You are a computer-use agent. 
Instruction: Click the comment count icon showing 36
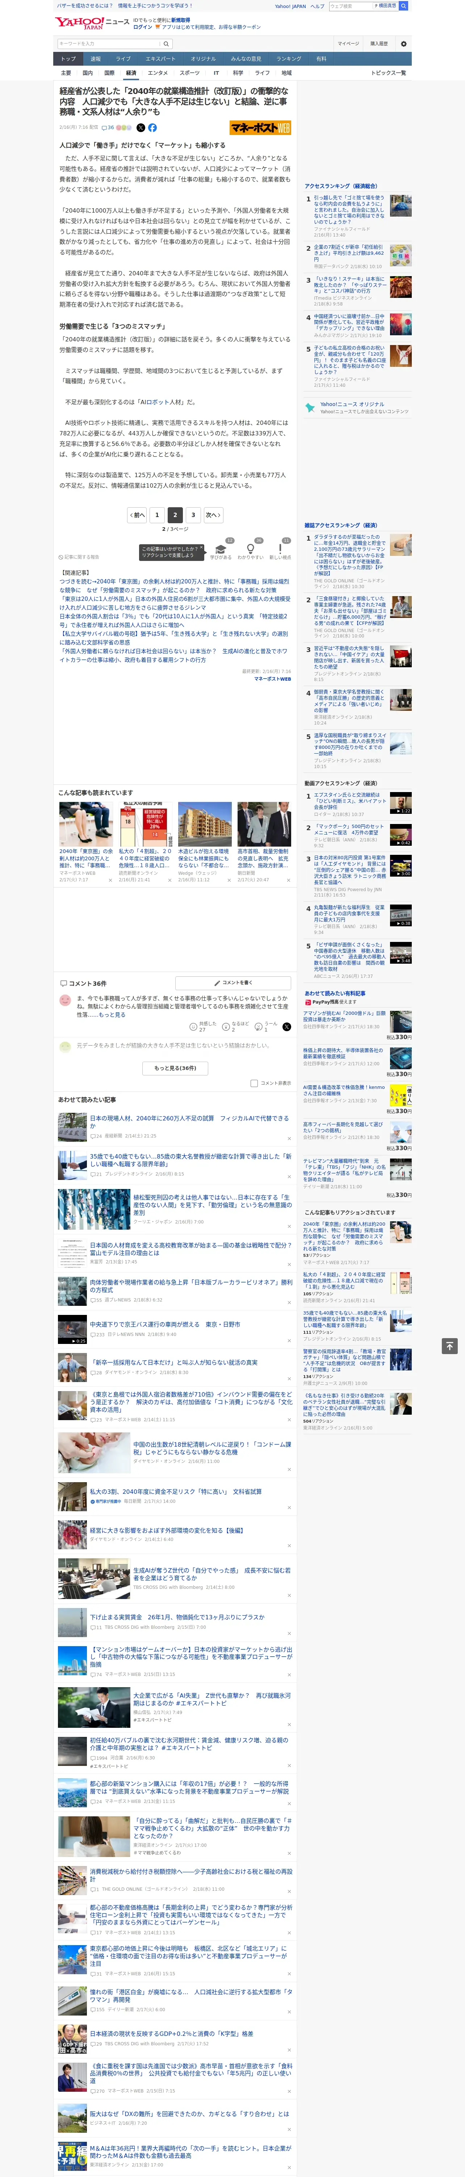click(108, 128)
